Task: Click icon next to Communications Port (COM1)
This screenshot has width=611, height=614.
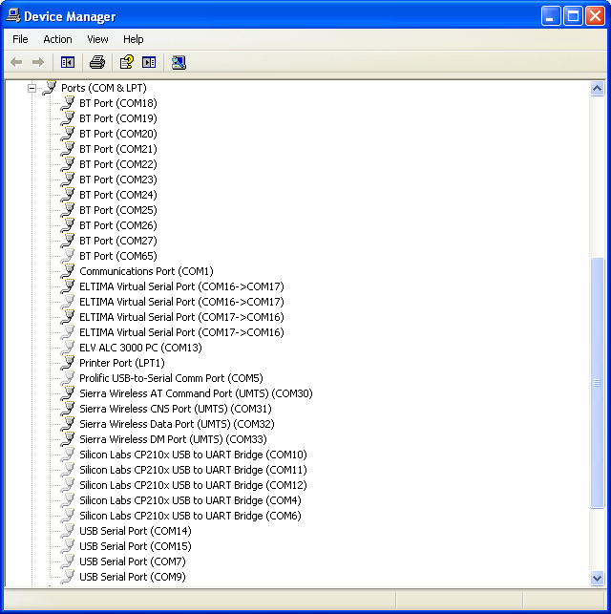Action: tap(68, 271)
